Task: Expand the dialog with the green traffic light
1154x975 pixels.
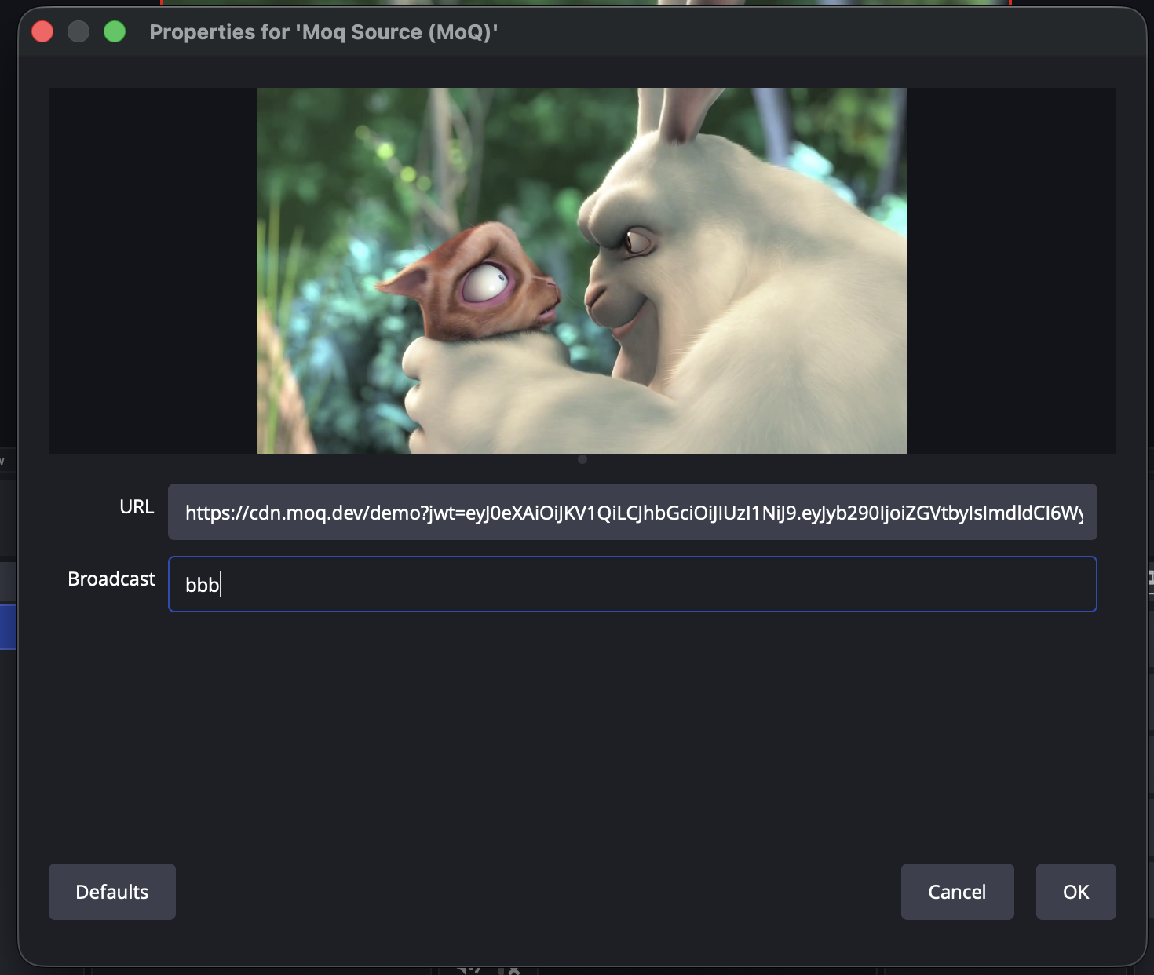Action: click(x=115, y=31)
